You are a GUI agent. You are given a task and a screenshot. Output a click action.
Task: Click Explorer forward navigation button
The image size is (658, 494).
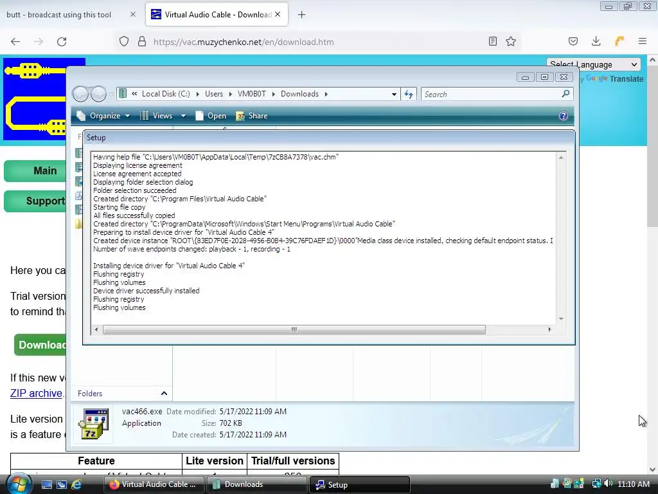coord(98,94)
